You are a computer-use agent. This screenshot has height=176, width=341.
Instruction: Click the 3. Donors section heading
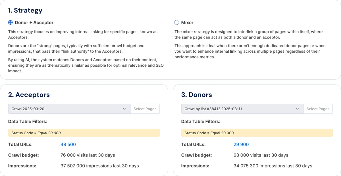197,95
